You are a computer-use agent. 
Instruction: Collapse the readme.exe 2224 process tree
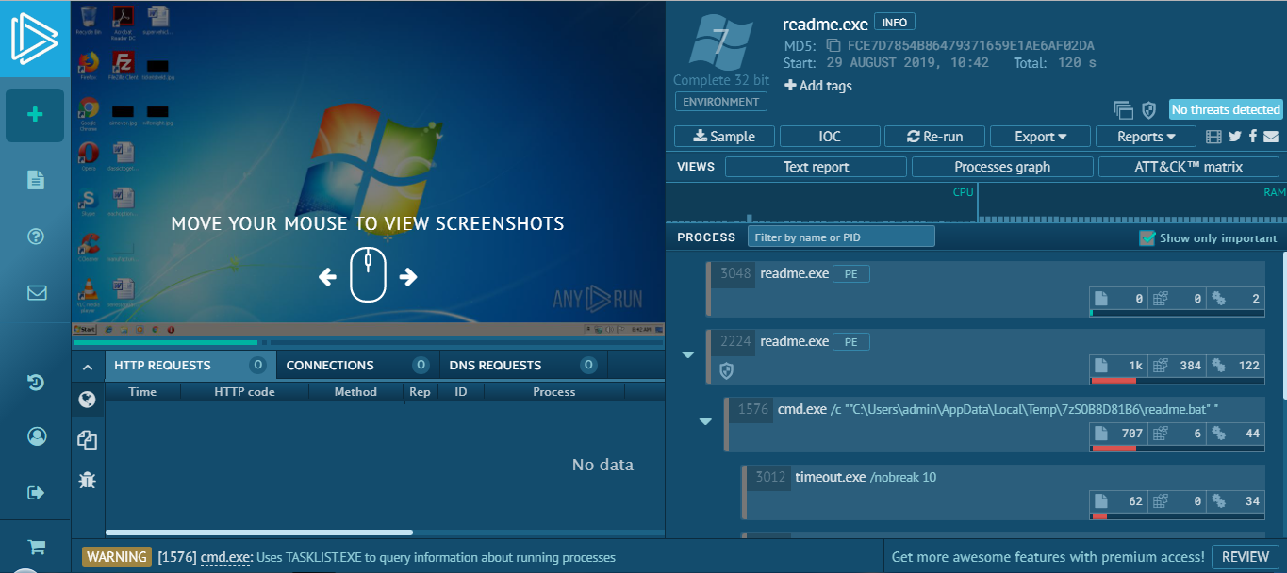688,355
